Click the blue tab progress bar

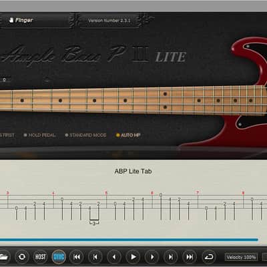pyautogui.click(x=129, y=240)
